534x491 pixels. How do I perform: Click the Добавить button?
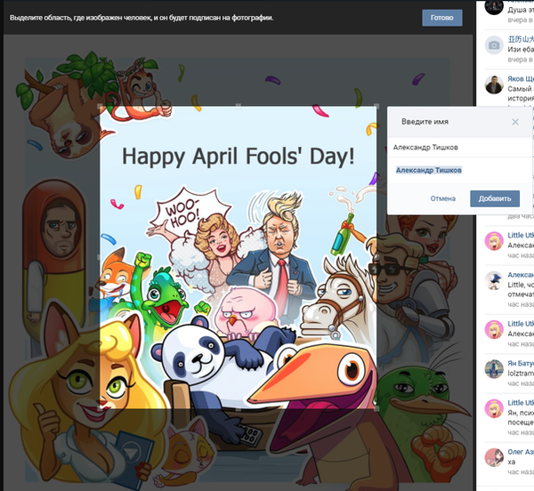[494, 198]
